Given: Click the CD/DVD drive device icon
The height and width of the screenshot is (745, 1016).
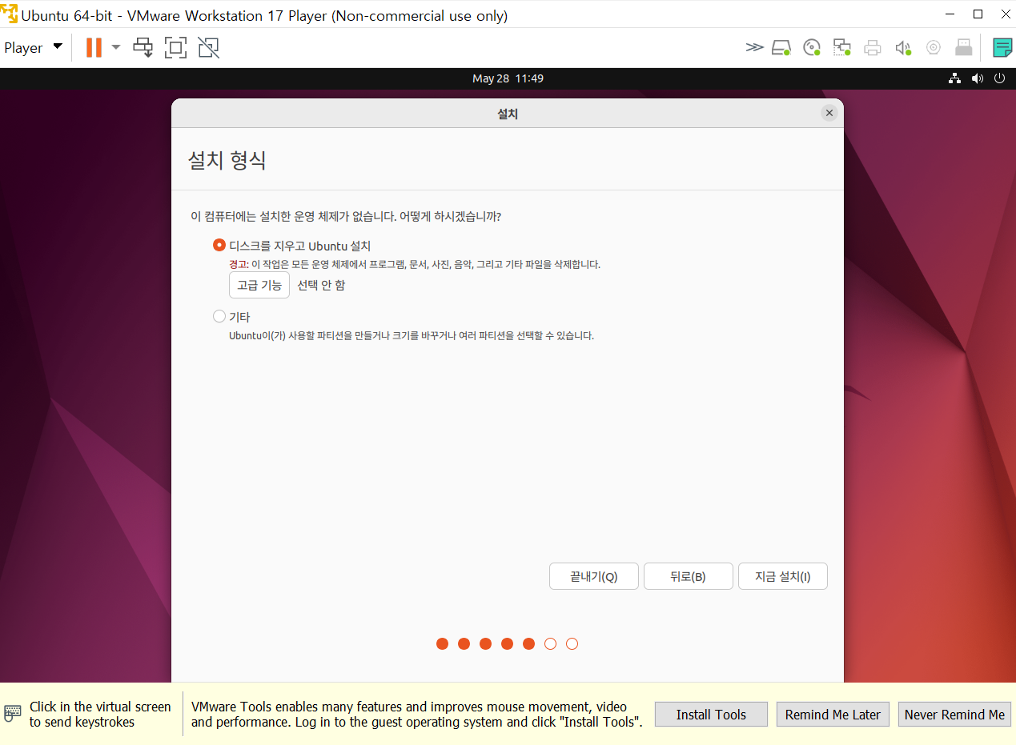Looking at the screenshot, I should tap(812, 47).
